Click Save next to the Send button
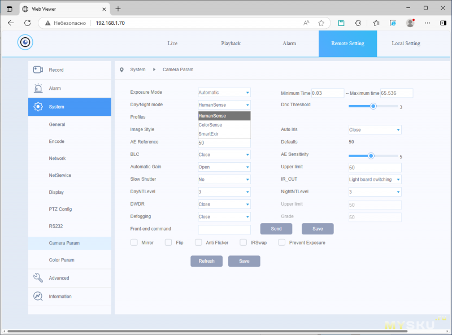Screen dimensions: 452x335 [x=318, y=229]
